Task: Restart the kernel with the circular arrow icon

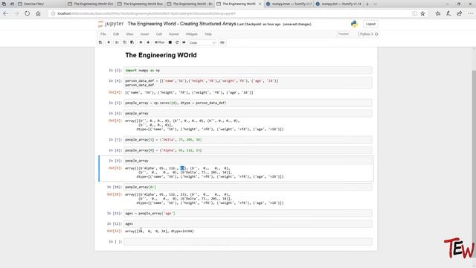Action: [177, 42]
